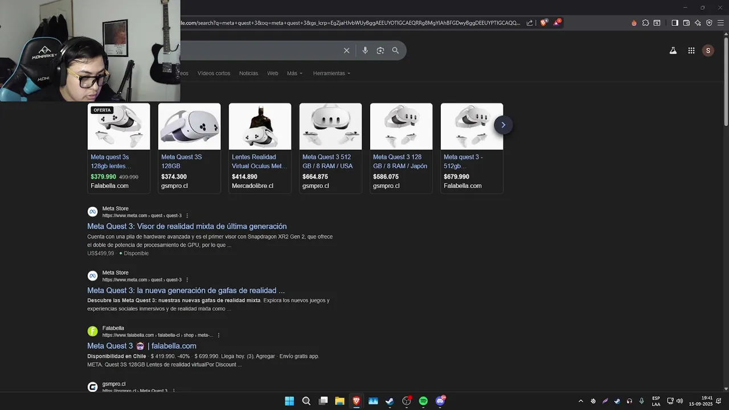Viewport: 729px width, 410px height.
Task: Start voice search with the microphone icon
Action: [365, 51]
